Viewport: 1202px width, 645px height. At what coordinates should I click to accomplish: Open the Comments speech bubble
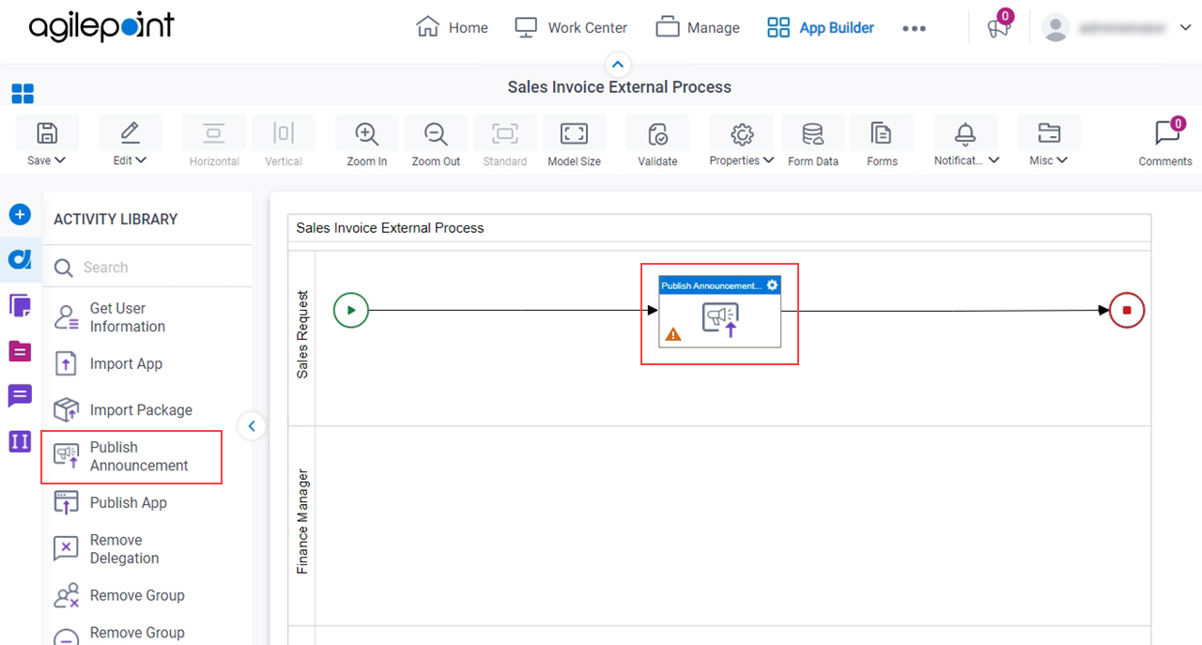[x=1166, y=132]
